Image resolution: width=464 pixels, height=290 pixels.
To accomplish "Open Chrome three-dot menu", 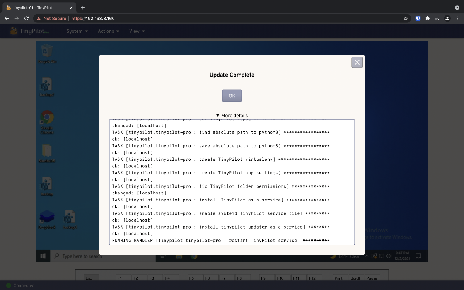I will pyautogui.click(x=457, y=18).
